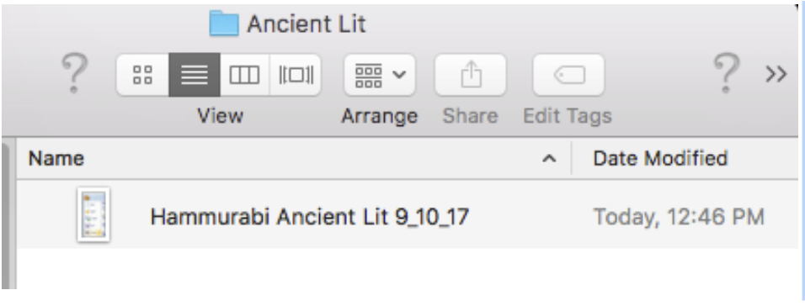Click the Ancient Lit window title text
Image resolution: width=805 pixels, height=306 pixels.
(307, 24)
